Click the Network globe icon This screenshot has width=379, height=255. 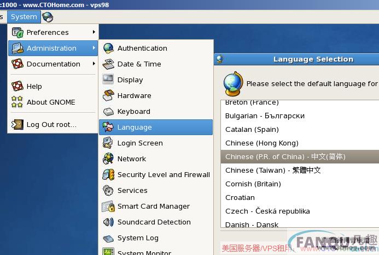click(108, 159)
